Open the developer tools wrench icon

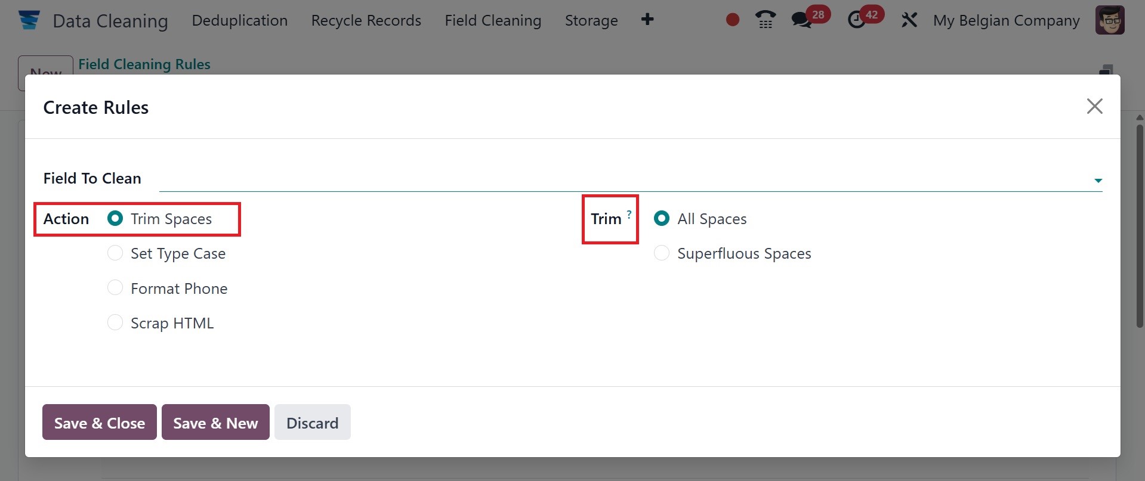(909, 20)
